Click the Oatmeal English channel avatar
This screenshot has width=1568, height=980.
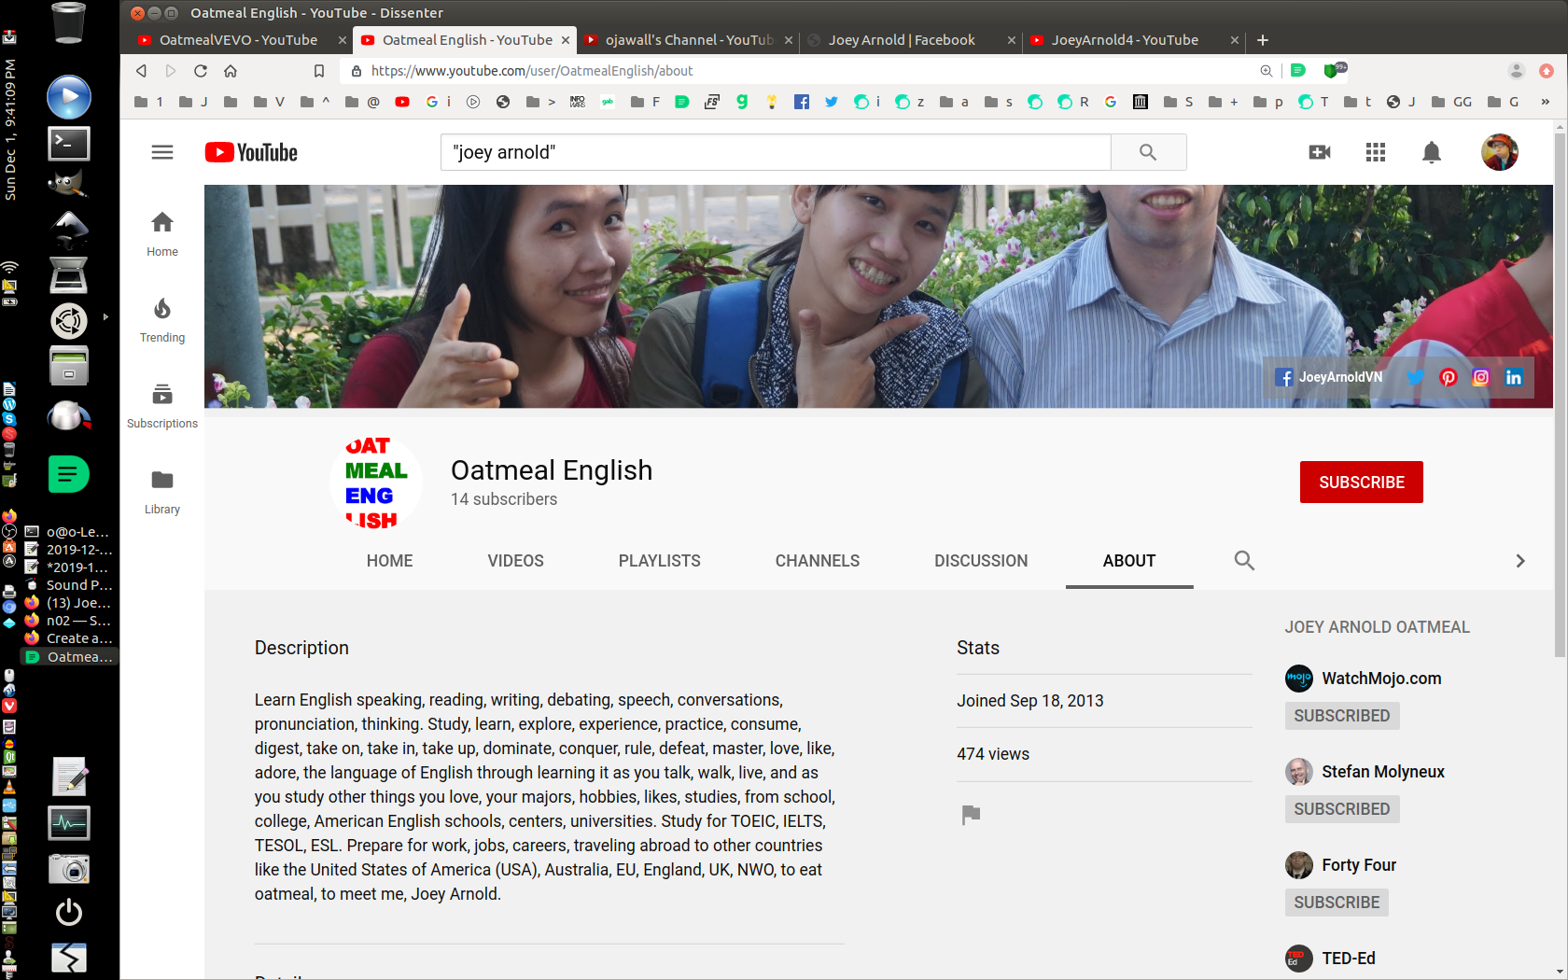pos(376,483)
